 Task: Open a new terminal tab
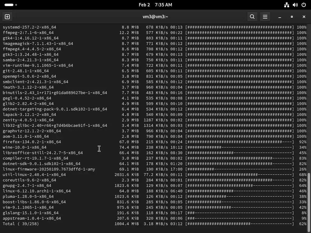tap(7, 17)
